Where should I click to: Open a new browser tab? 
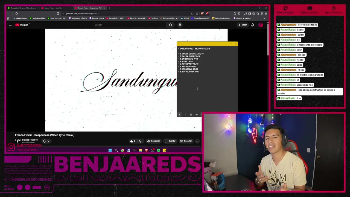[109, 8]
